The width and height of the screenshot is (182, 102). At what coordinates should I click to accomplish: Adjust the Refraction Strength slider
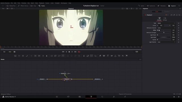[164, 33]
